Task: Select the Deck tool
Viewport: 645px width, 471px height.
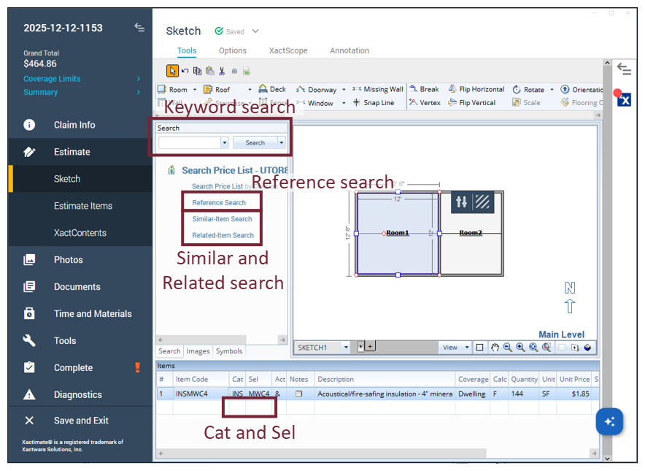Action: pyautogui.click(x=272, y=89)
